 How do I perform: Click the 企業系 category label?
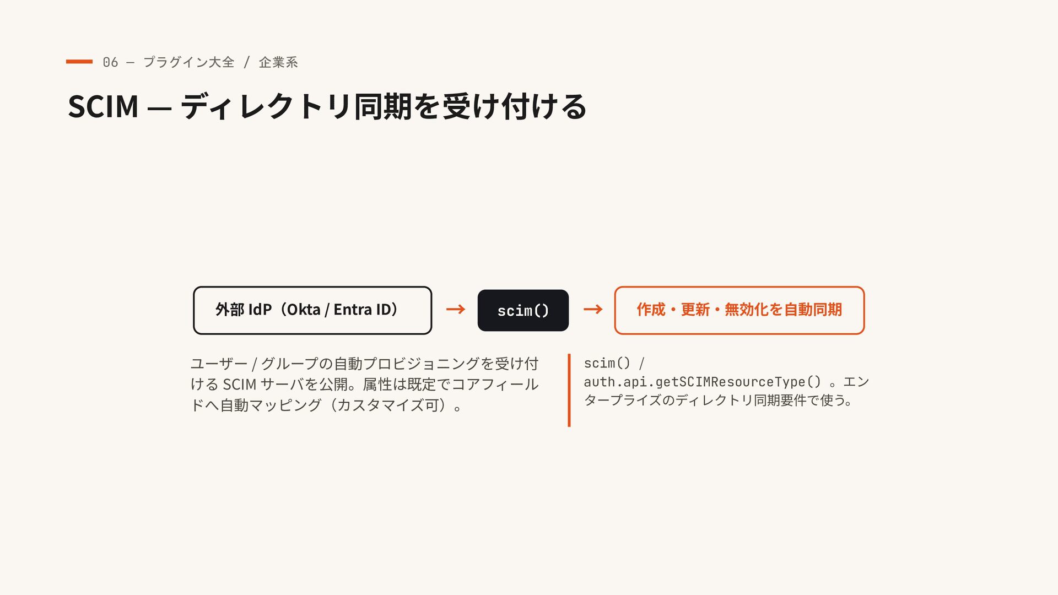(x=278, y=62)
